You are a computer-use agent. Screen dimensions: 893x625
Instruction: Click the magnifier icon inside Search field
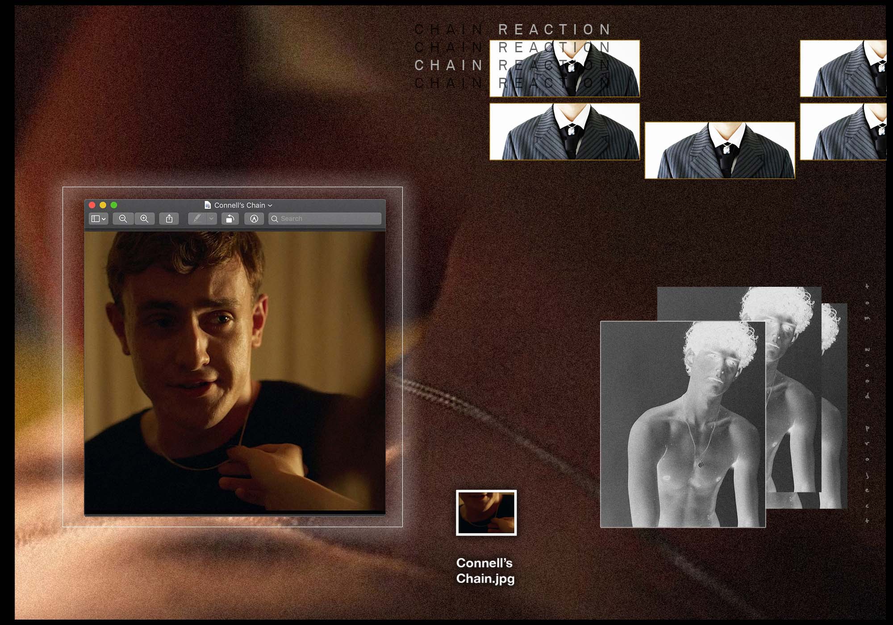click(x=275, y=219)
